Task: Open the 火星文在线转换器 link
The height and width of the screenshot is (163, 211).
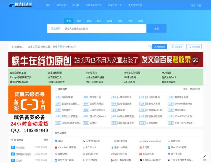Action: (95, 77)
